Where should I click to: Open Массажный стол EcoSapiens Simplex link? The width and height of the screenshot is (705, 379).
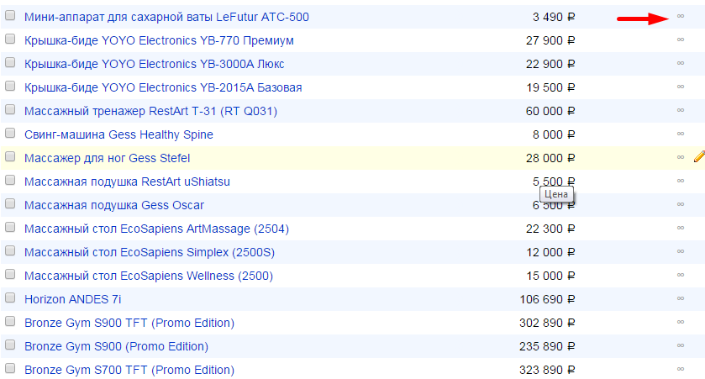point(150,252)
